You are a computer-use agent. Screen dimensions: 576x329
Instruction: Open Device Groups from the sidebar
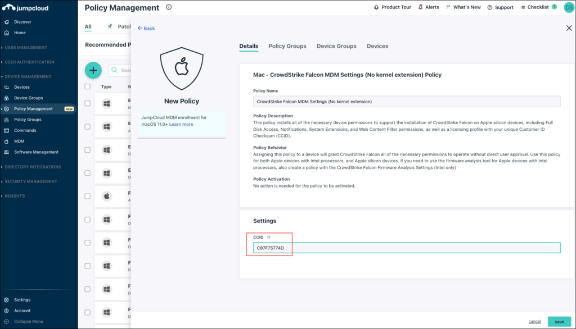(x=28, y=97)
